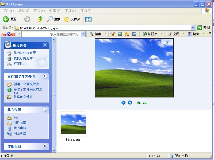Open the back button history dropdown arrow
214x160 pixels.
20,19
